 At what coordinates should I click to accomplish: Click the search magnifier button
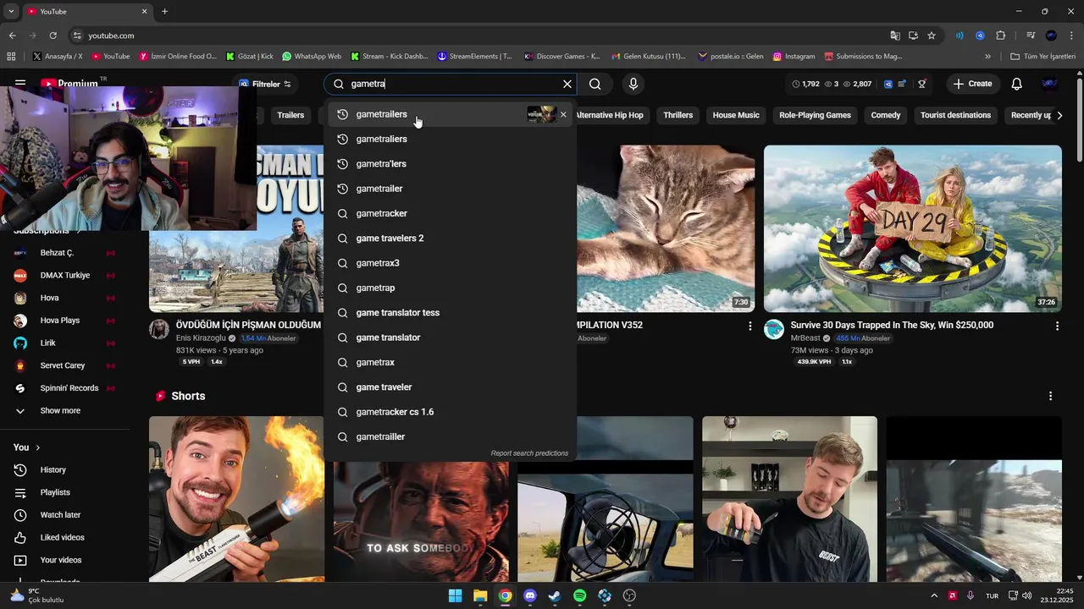coord(595,84)
